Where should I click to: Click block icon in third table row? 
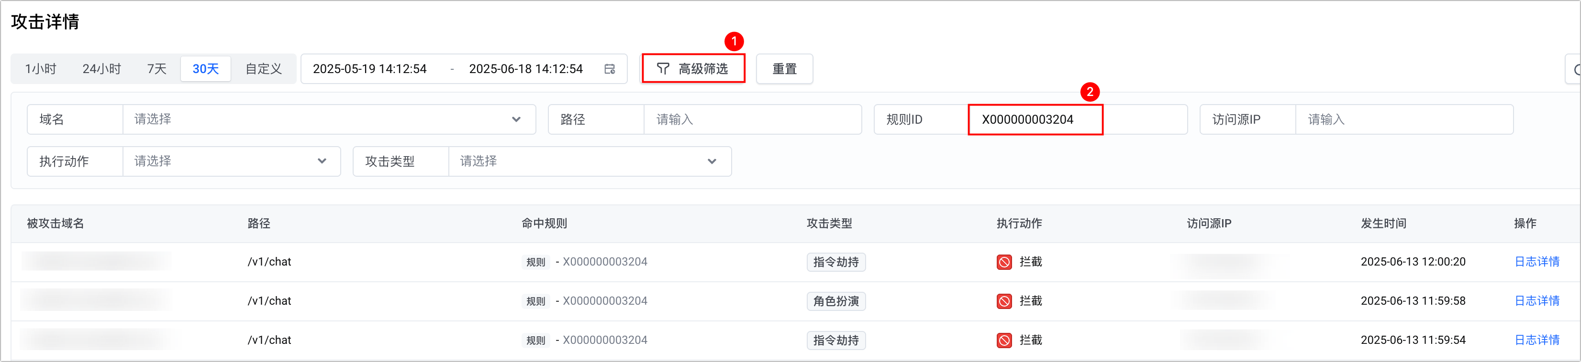(1004, 341)
